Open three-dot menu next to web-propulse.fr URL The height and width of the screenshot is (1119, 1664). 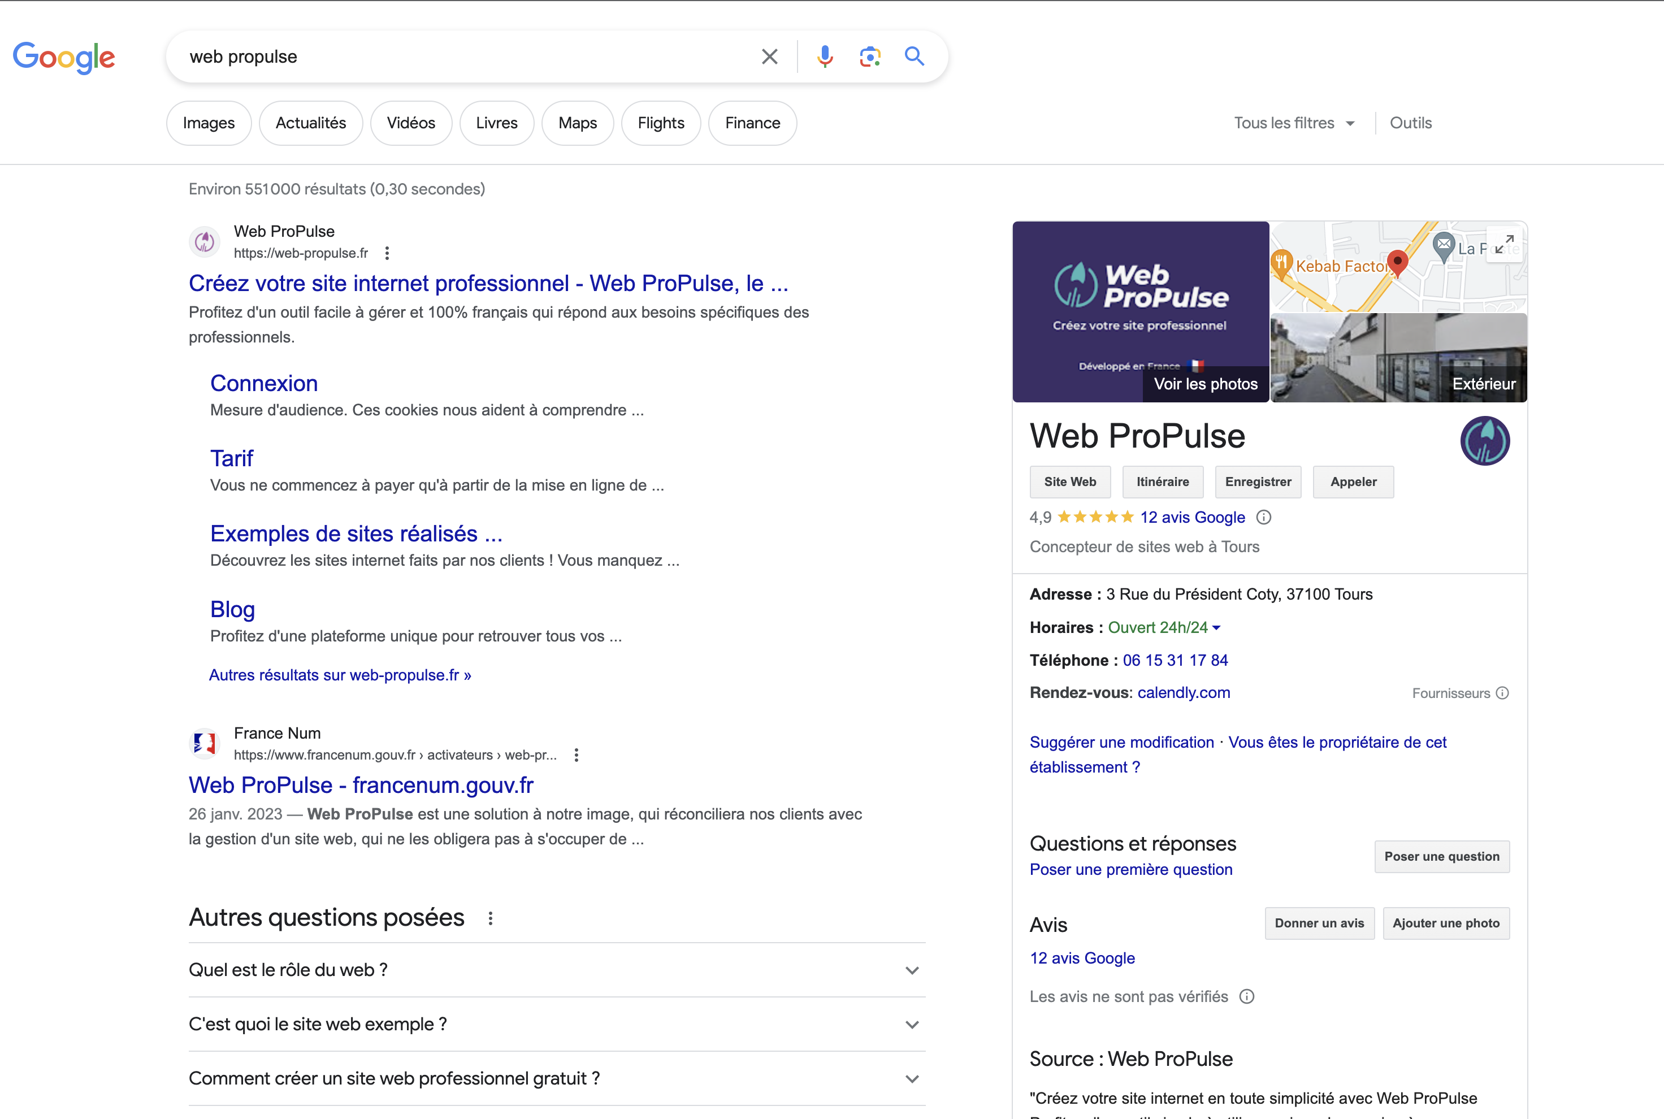pyautogui.click(x=387, y=253)
